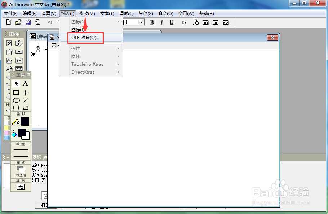Image resolution: width=328 pixels, height=214 pixels.
Task: Toggle Italic text formatting
Action: tap(162, 22)
